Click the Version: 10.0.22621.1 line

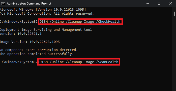(x=21, y=34)
